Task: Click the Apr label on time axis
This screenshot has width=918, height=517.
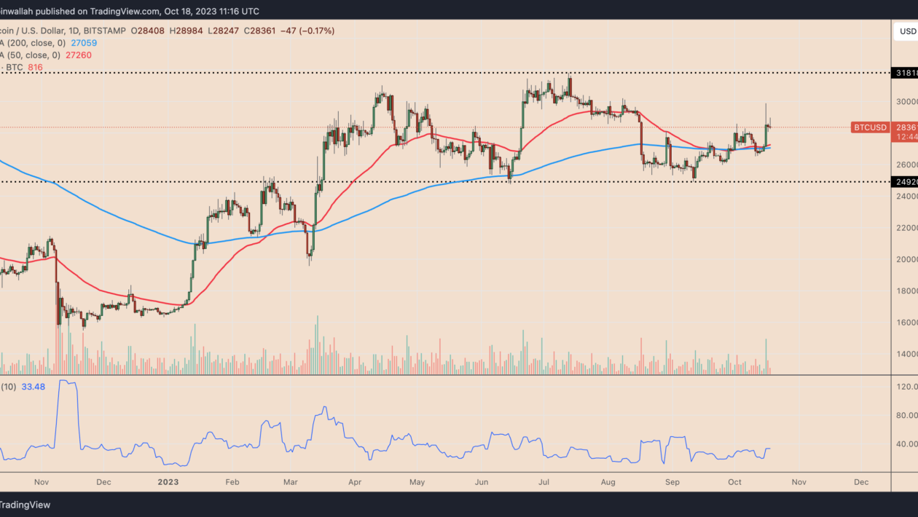Action: click(x=355, y=482)
